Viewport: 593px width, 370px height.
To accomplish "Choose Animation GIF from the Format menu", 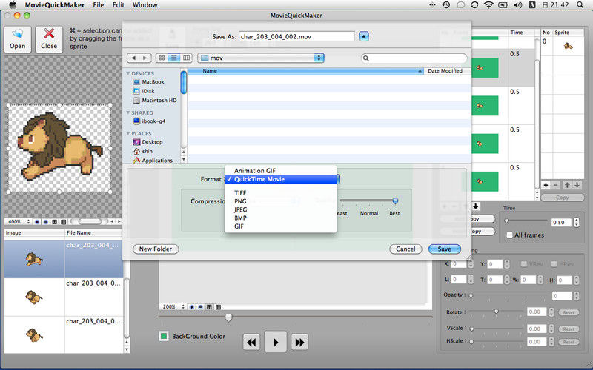I will point(280,171).
